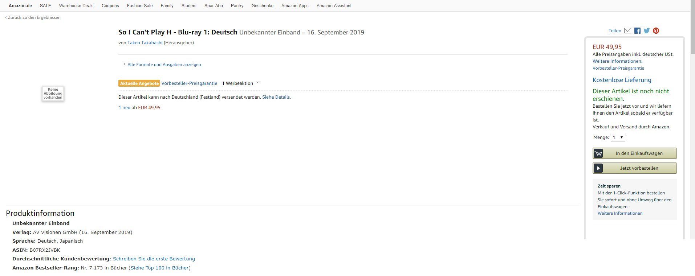Open the Student navigation item
This screenshot has height=276, width=695.
click(189, 6)
